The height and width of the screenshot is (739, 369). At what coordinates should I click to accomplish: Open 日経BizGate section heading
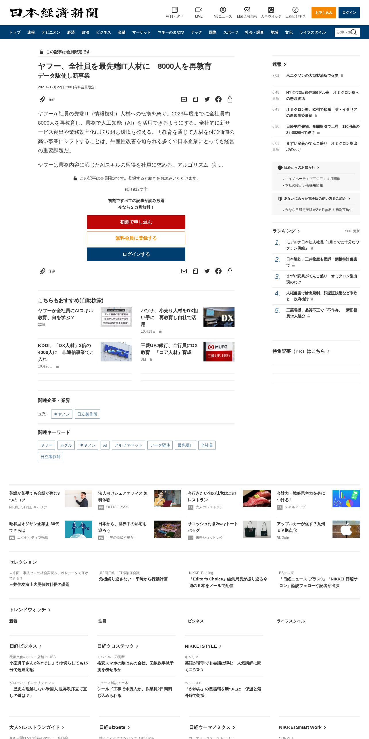[115, 727]
